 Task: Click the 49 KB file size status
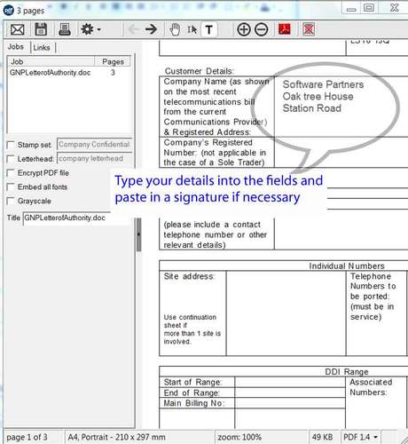pos(323,437)
